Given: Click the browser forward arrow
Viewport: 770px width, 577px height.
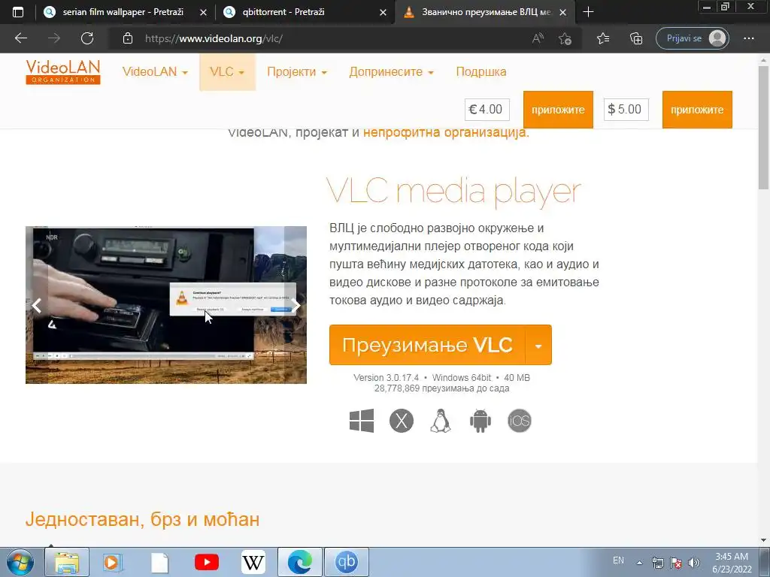Looking at the screenshot, I should coord(54,38).
